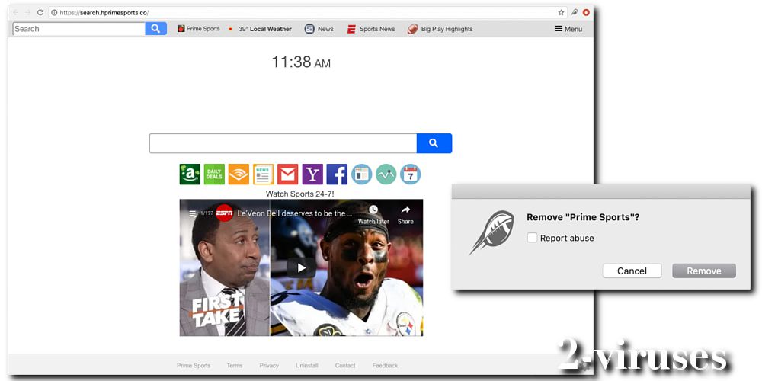Screen dimensions: 762x381
Task: Open the Feedback footer link
Action: pyautogui.click(x=385, y=366)
